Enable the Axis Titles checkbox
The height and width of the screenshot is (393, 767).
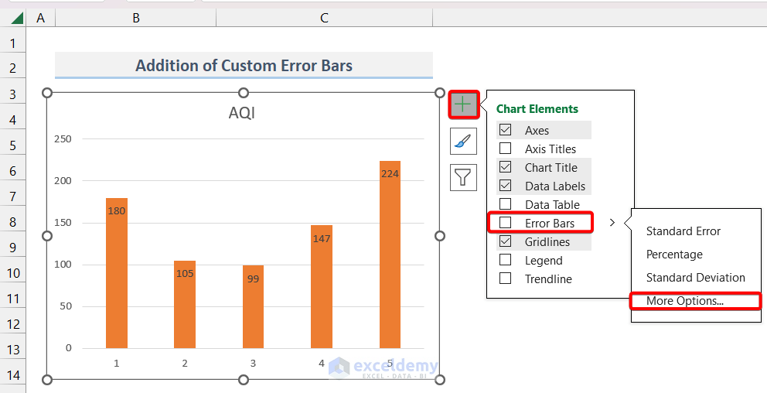click(506, 149)
